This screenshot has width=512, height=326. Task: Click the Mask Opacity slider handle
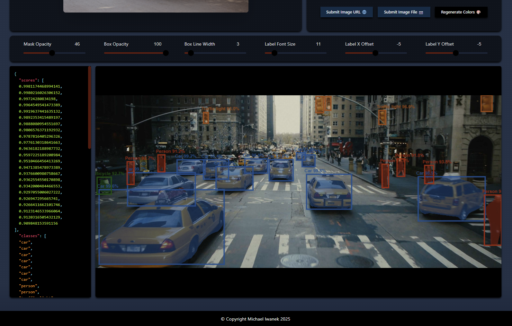pyautogui.click(x=52, y=53)
